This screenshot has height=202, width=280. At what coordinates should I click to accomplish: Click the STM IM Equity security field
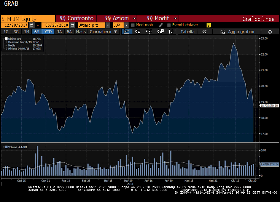click(28, 19)
